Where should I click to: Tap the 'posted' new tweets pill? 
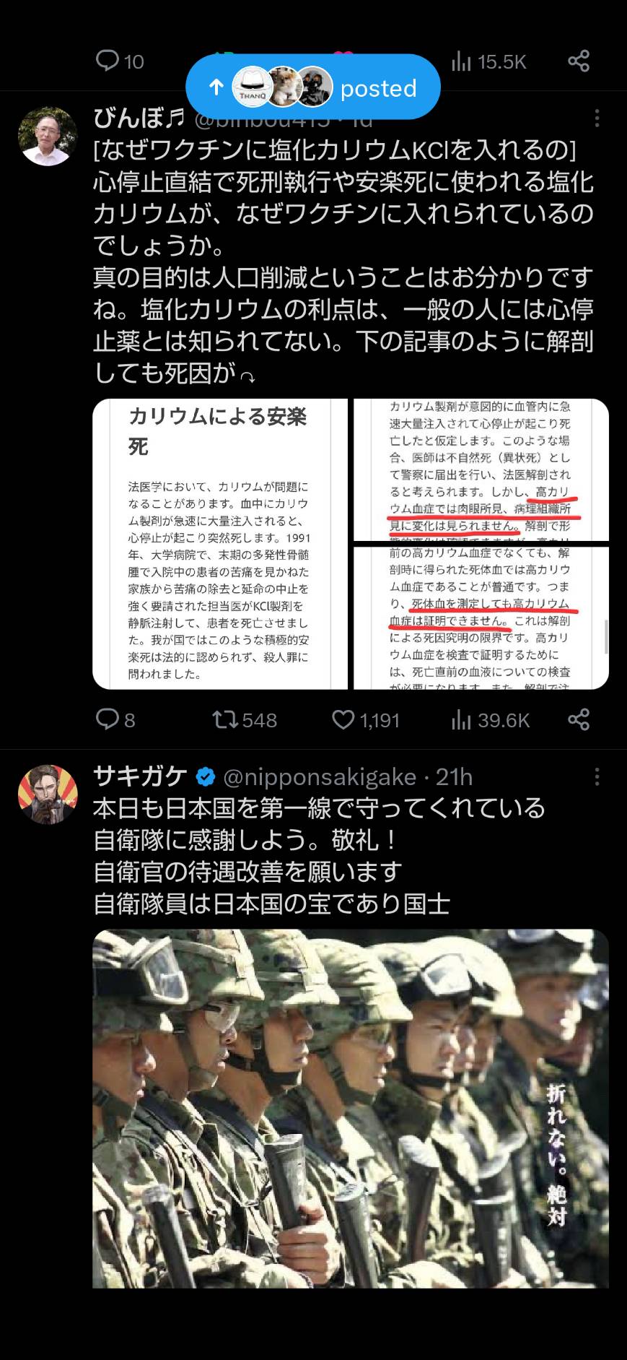(x=312, y=87)
